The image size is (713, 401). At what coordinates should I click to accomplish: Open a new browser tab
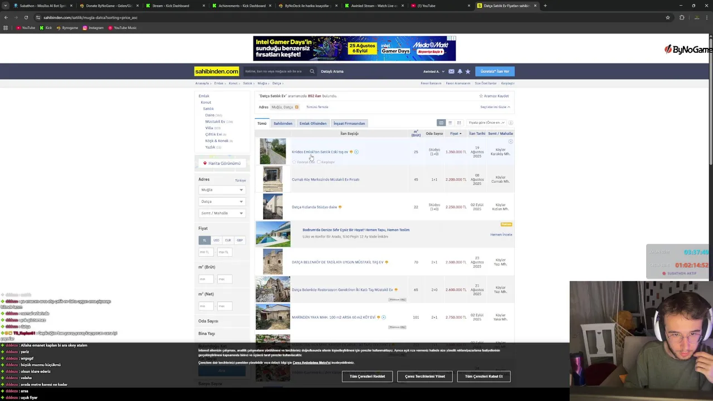click(545, 6)
